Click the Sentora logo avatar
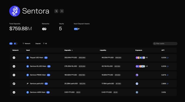 (x=15, y=11)
